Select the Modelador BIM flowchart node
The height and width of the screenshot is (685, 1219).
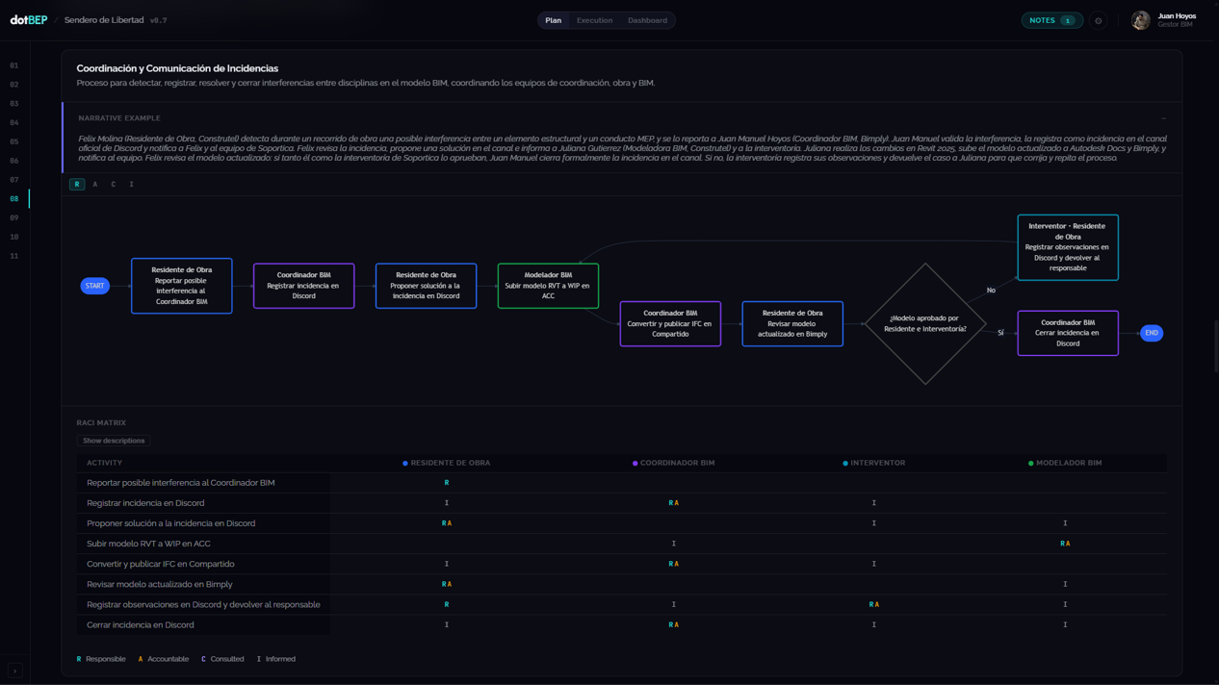[548, 286]
